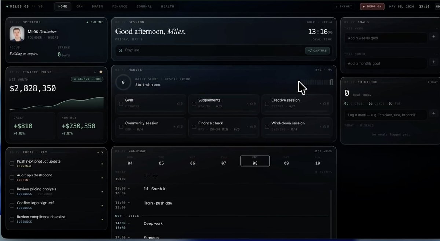
Task: Click the refresh icon in Finance Pulse header
Action: coord(95,72)
